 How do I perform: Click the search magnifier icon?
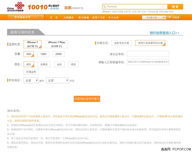coord(104,7)
